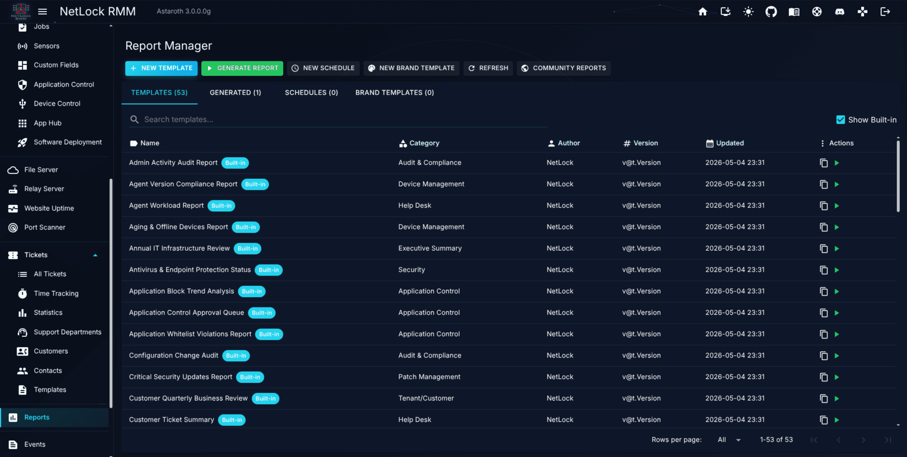
Task: Click the sidebar vertical scrollbar
Action: click(111, 293)
